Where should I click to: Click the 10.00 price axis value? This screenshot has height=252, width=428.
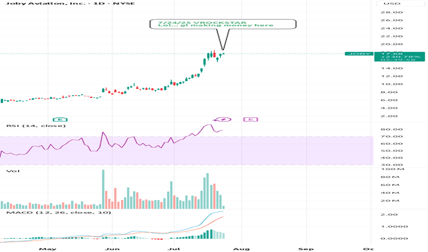pyautogui.click(x=392, y=84)
